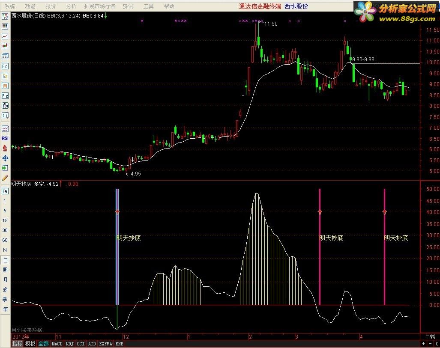The image size is (440, 348).
Task: Click the BBI(3,6,12,24) indicator parameters label
Action: [x=64, y=16]
